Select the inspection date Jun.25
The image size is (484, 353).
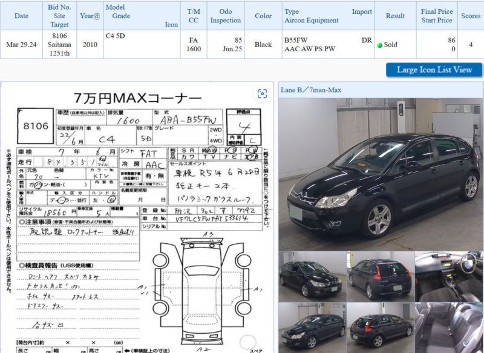coord(232,49)
